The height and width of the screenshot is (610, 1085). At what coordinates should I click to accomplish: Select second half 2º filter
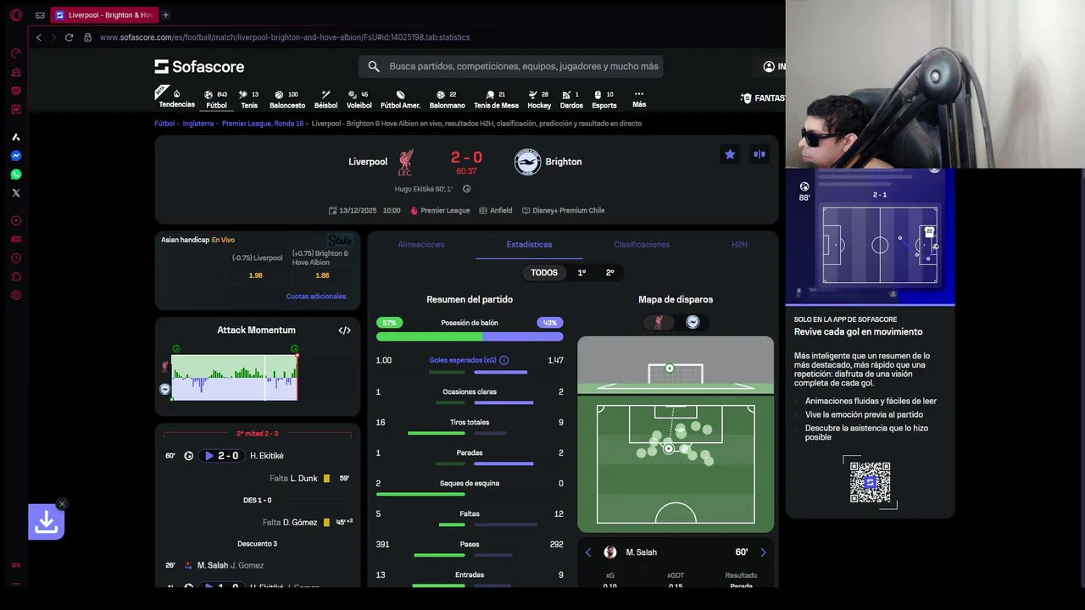(609, 273)
